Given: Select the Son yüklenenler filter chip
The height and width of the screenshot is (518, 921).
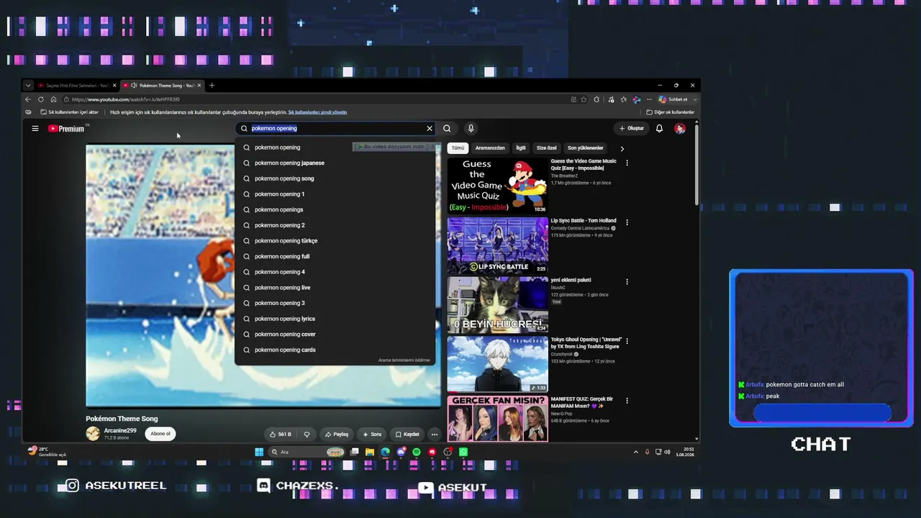Looking at the screenshot, I should pos(586,148).
